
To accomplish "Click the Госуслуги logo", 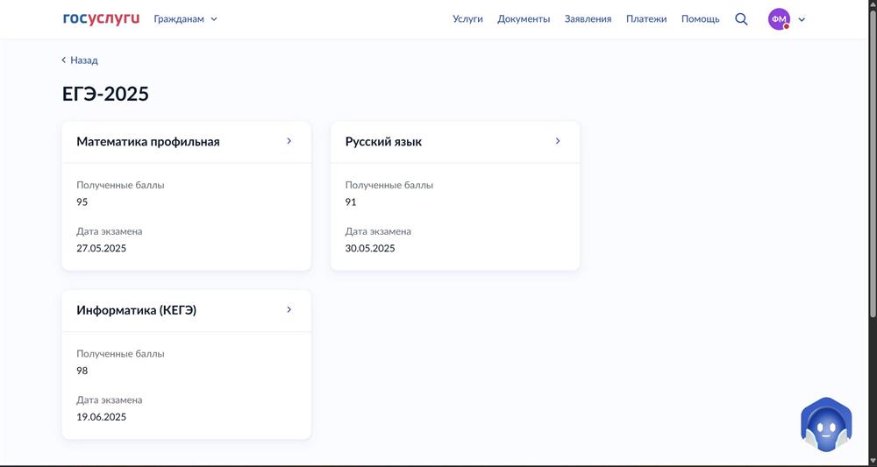I will 101,19.
